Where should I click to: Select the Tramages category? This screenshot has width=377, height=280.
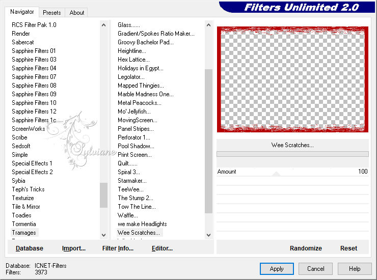point(24,233)
